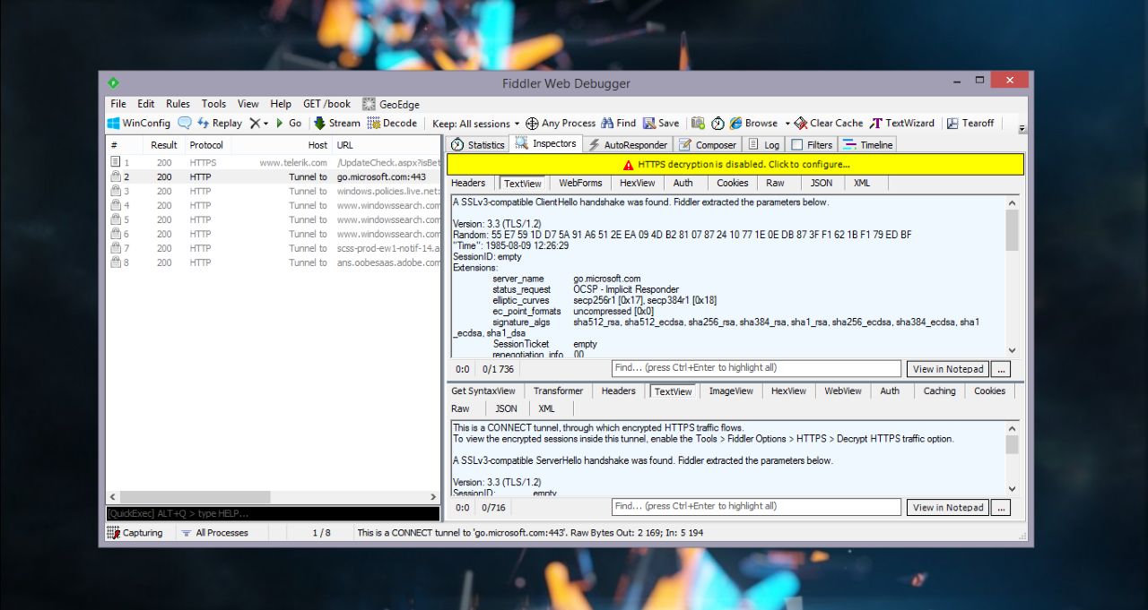Click All Processes filter in status bar
Viewport: 1148px width, 610px height.
click(215, 533)
